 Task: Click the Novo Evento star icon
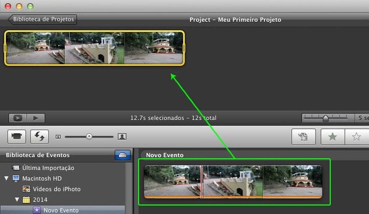click(x=37, y=210)
